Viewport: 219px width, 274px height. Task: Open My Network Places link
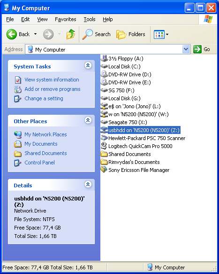[45, 134]
